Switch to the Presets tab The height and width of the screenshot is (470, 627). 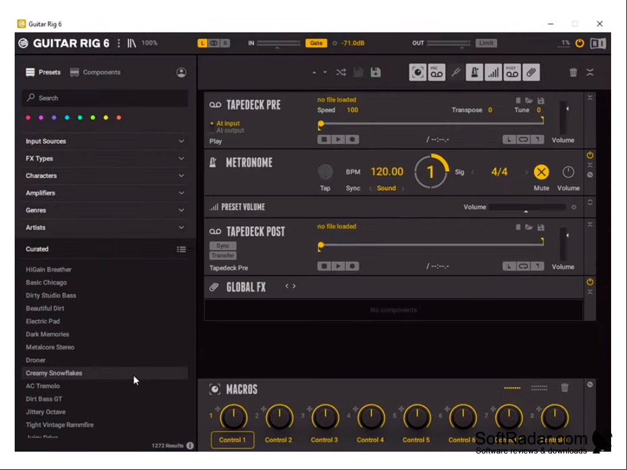43,72
